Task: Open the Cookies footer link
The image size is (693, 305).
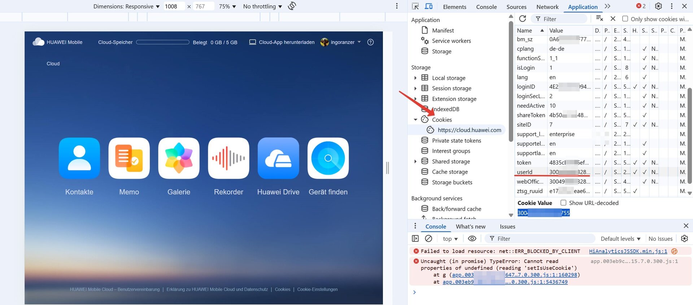Action: coord(283,289)
